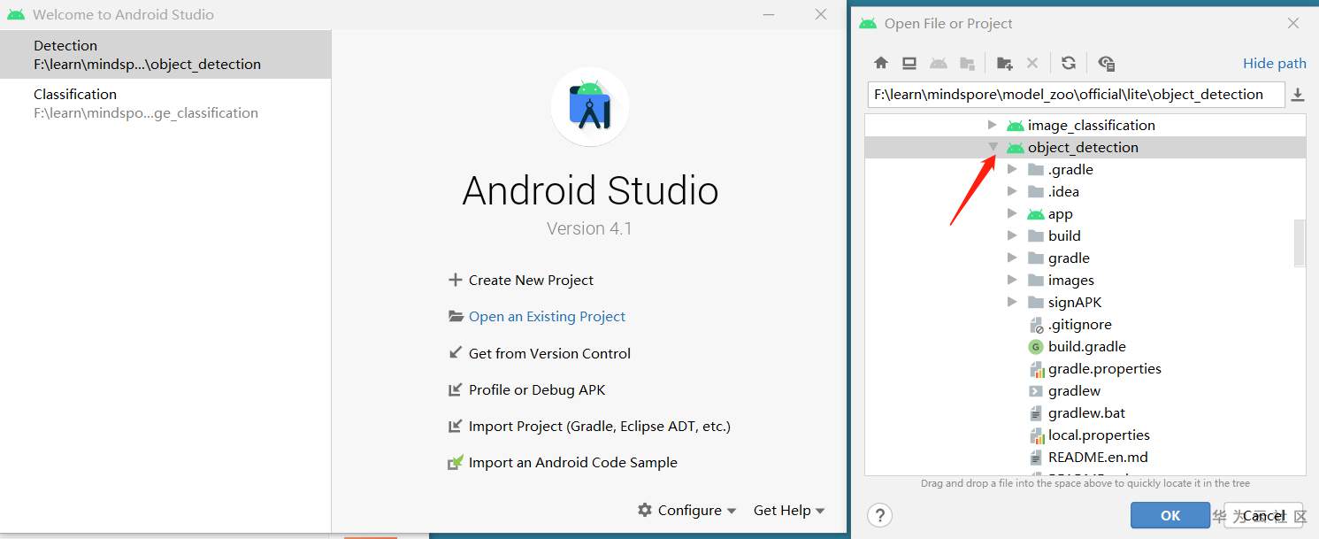Click the object_detection Android icon
Image resolution: width=1319 pixels, height=539 pixels.
coord(1016,148)
